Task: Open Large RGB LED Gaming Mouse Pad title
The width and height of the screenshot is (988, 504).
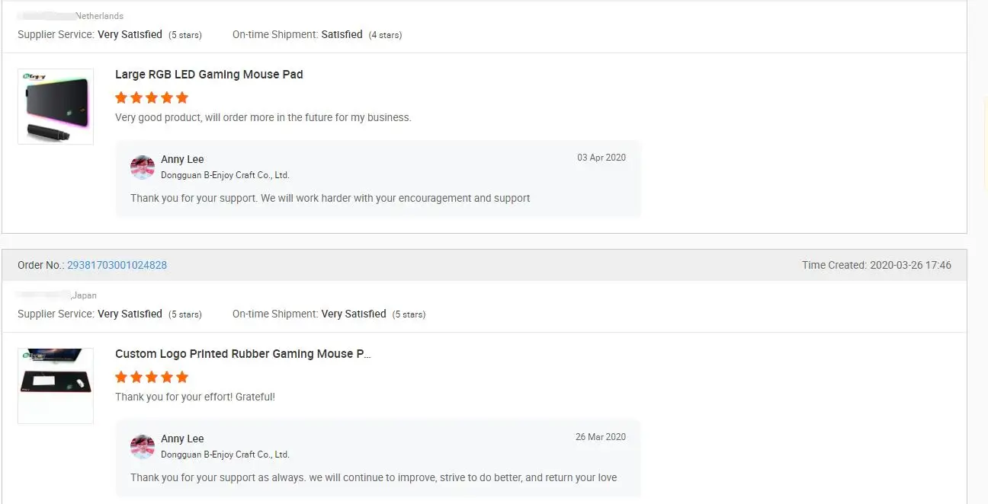Action: 209,75
